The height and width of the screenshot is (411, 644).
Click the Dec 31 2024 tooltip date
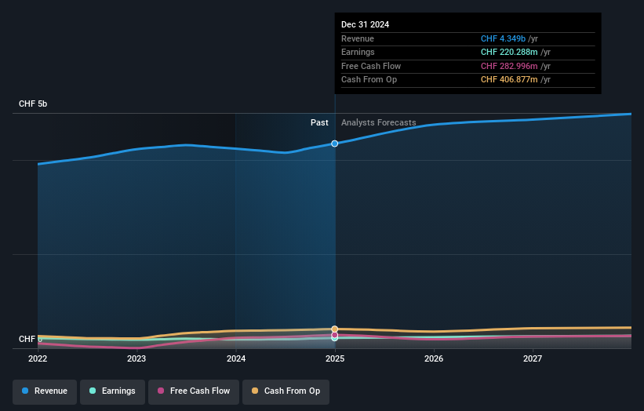[365, 24]
